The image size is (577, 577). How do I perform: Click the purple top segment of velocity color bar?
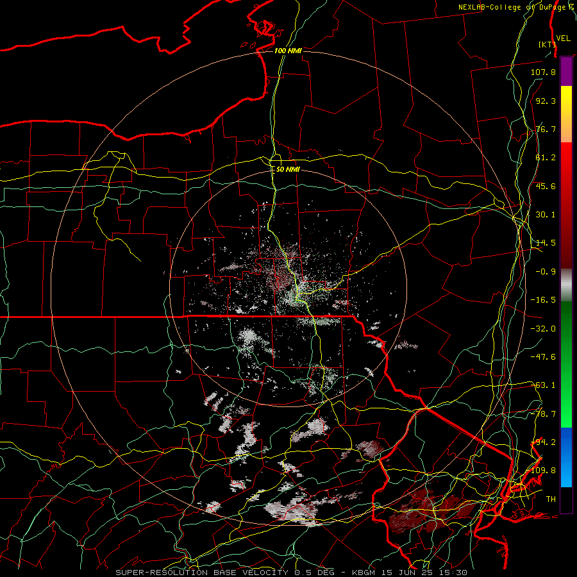click(x=566, y=72)
